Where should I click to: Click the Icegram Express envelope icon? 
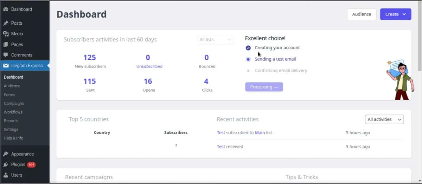click(6, 66)
